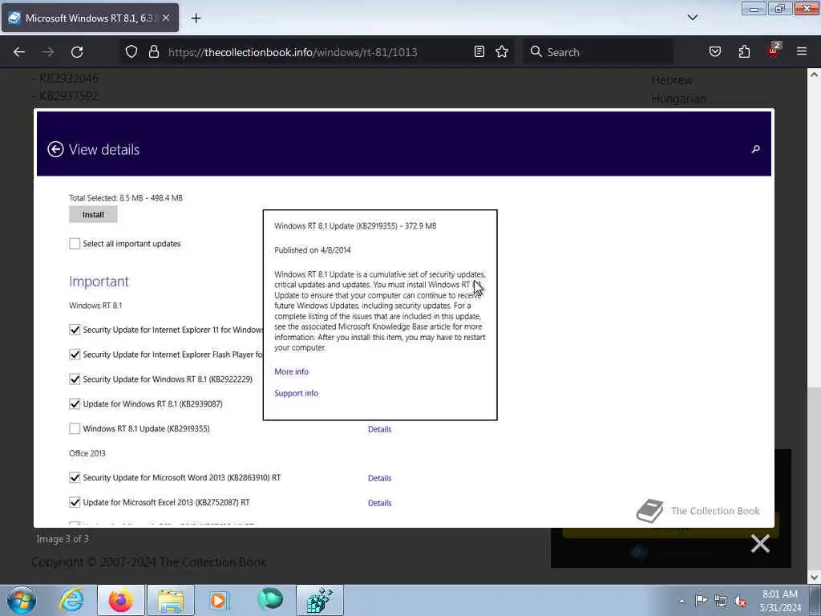Image resolution: width=821 pixels, height=616 pixels.
Task: Open a new tab with the plus button
Action: (196, 18)
